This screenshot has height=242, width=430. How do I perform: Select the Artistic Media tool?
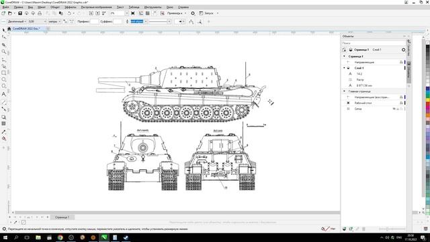click(x=4, y=66)
